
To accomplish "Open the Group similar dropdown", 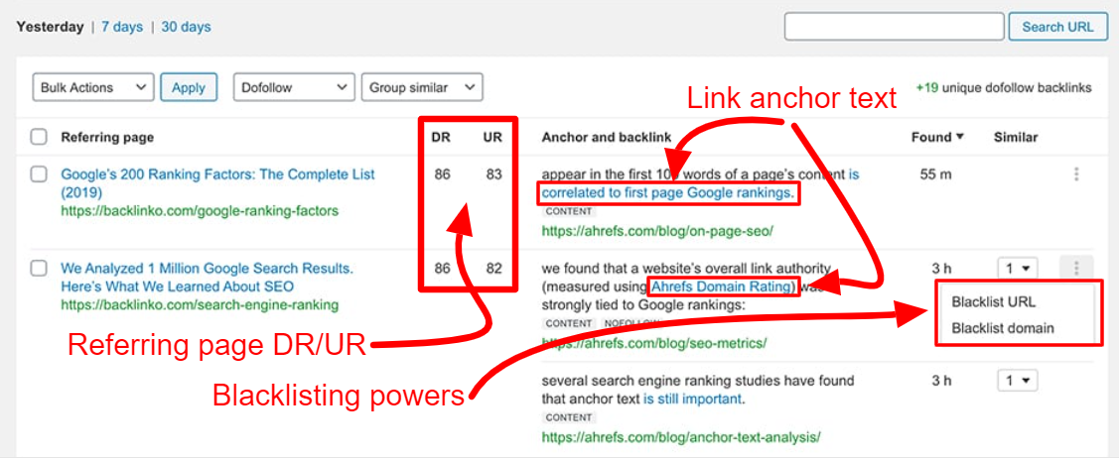I will click(422, 87).
